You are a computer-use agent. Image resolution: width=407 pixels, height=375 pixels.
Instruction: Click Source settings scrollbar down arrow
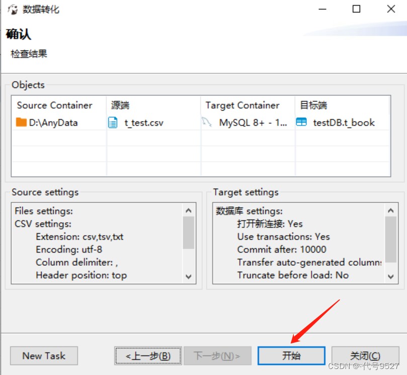click(x=189, y=276)
